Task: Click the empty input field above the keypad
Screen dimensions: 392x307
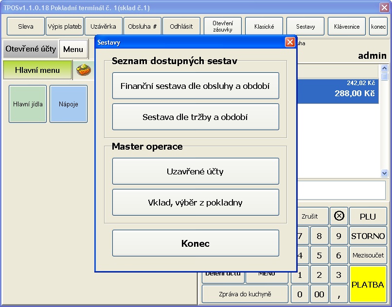Action: coord(341,190)
